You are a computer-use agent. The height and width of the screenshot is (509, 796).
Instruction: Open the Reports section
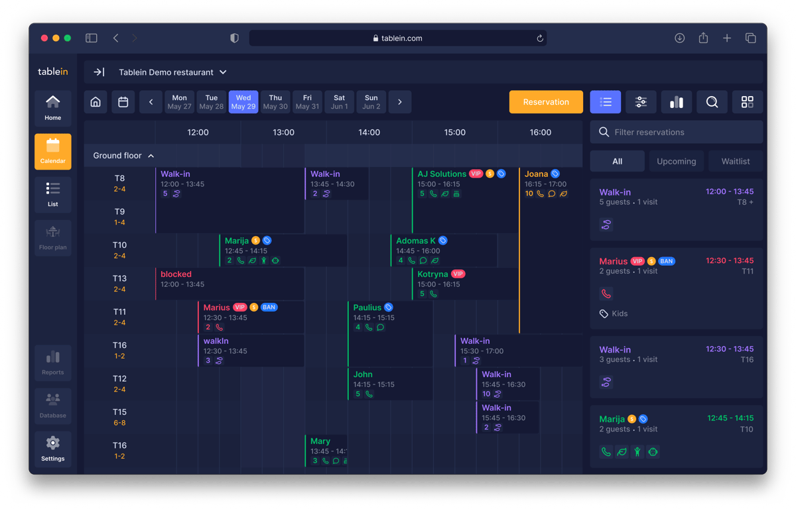pyautogui.click(x=53, y=363)
